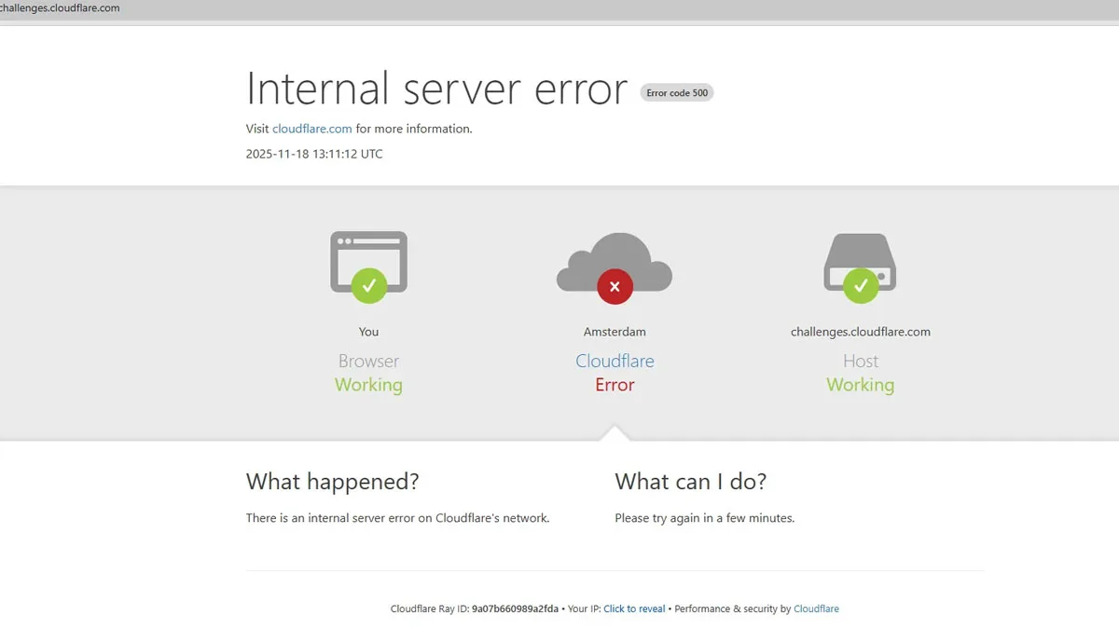Screen dimensions: 1119x629
Task: Click the 'What can I do?' section heading
Action: pyautogui.click(x=690, y=482)
